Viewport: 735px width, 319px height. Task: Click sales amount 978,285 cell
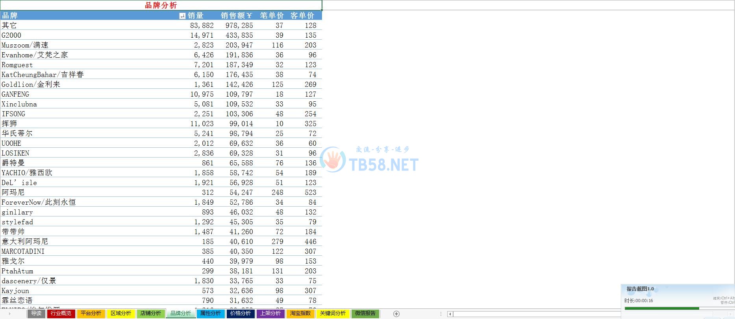[x=239, y=26]
